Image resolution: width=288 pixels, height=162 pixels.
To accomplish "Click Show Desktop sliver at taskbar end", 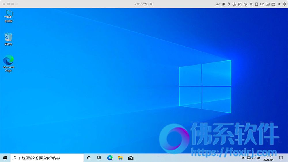I will pos(287,158).
